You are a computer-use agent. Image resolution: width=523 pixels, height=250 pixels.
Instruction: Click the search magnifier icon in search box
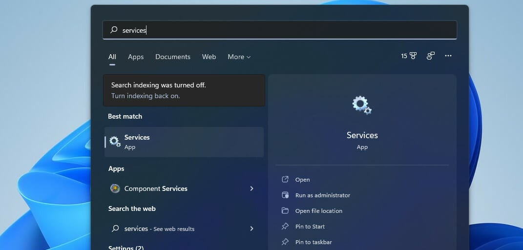pyautogui.click(x=114, y=30)
